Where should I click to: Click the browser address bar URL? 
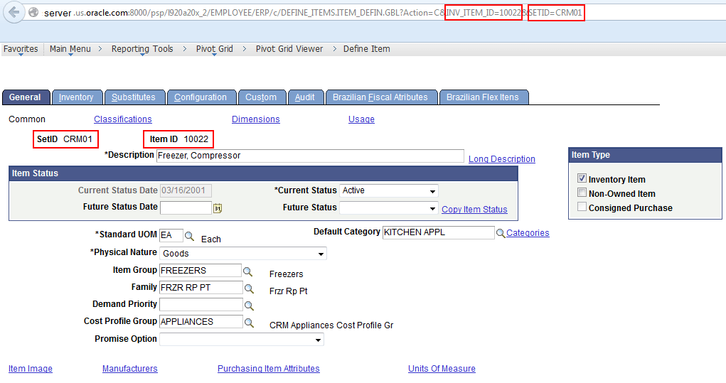313,13
